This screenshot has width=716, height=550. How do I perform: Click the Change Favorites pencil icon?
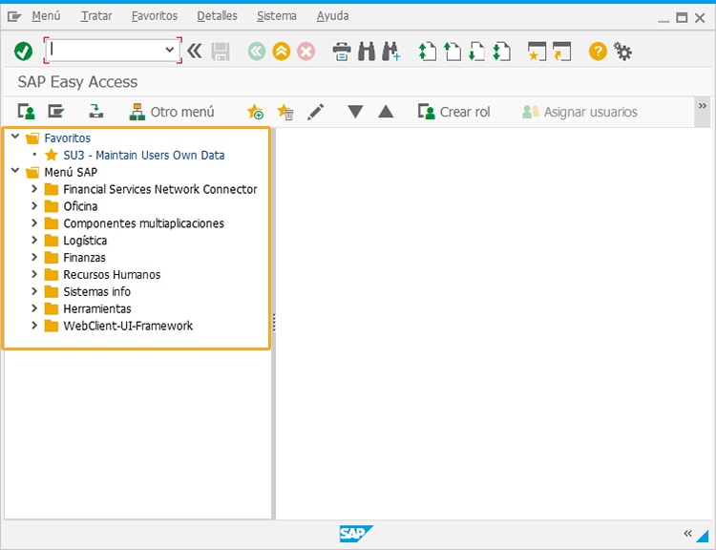[x=316, y=112]
